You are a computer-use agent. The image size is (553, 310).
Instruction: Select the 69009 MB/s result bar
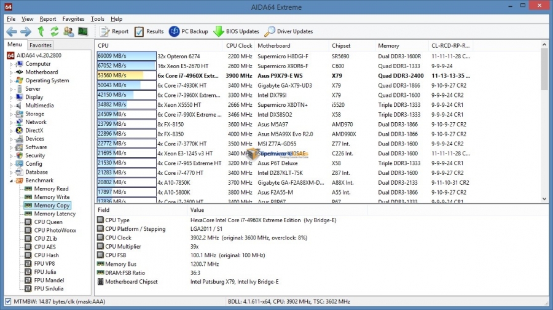(x=127, y=56)
